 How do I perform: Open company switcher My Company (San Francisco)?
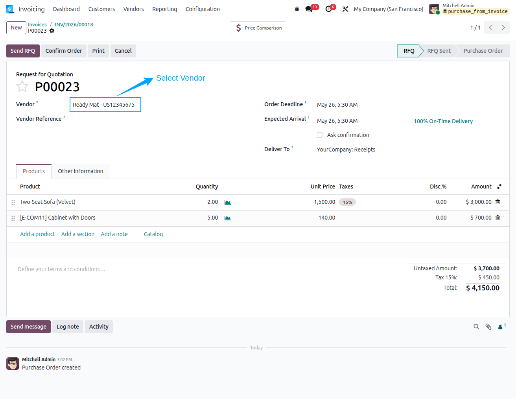coord(389,9)
